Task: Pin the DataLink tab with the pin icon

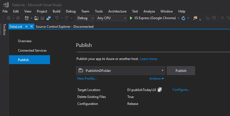Action: coord(27,27)
